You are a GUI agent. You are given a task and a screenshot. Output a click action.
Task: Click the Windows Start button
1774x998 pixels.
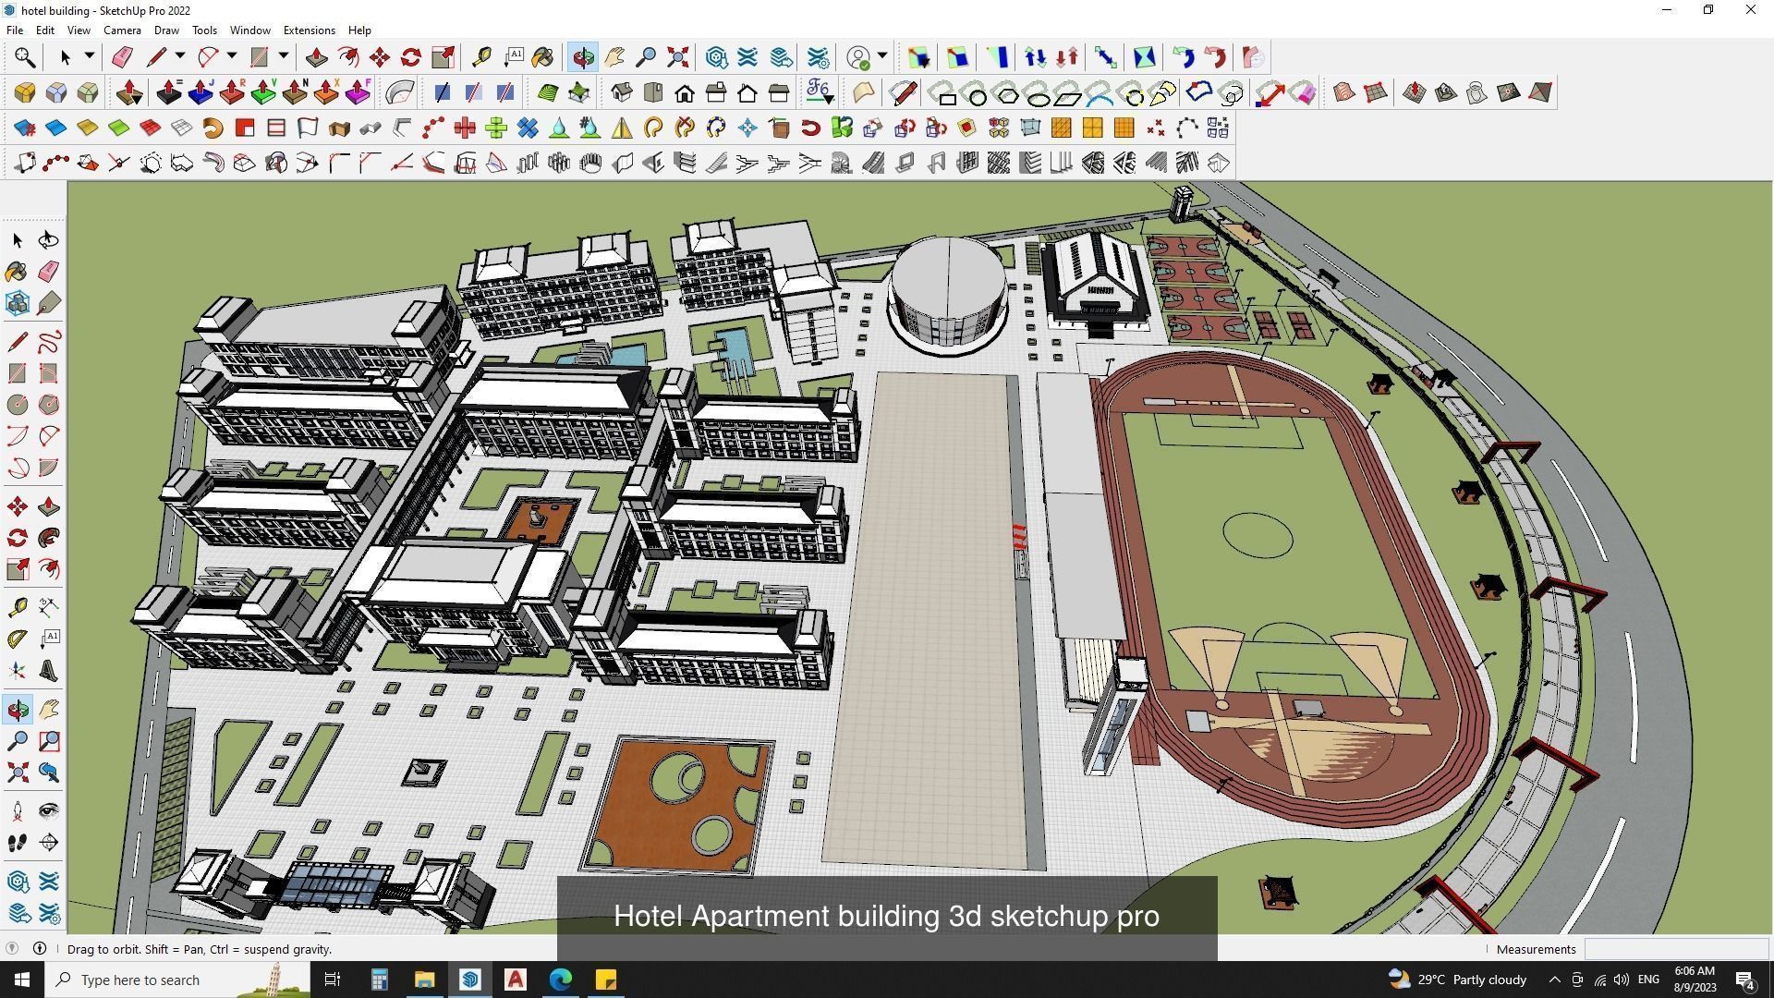click(22, 980)
